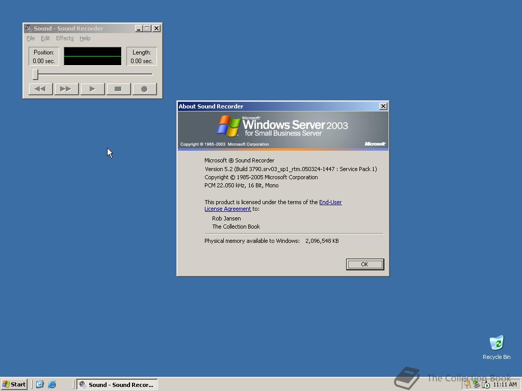
Task: Click the Windows Server 2003 logo flag
Action: coord(228,126)
